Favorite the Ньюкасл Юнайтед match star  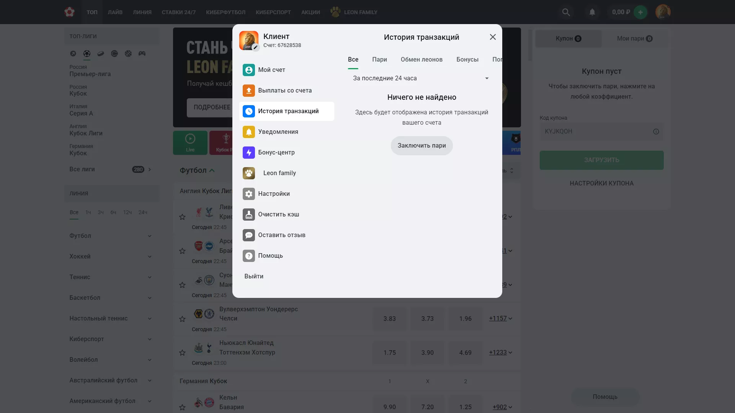coord(182,353)
